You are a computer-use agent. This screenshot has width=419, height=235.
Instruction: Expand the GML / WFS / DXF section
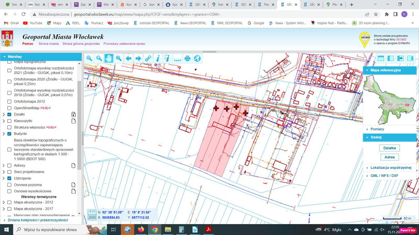coord(384,176)
